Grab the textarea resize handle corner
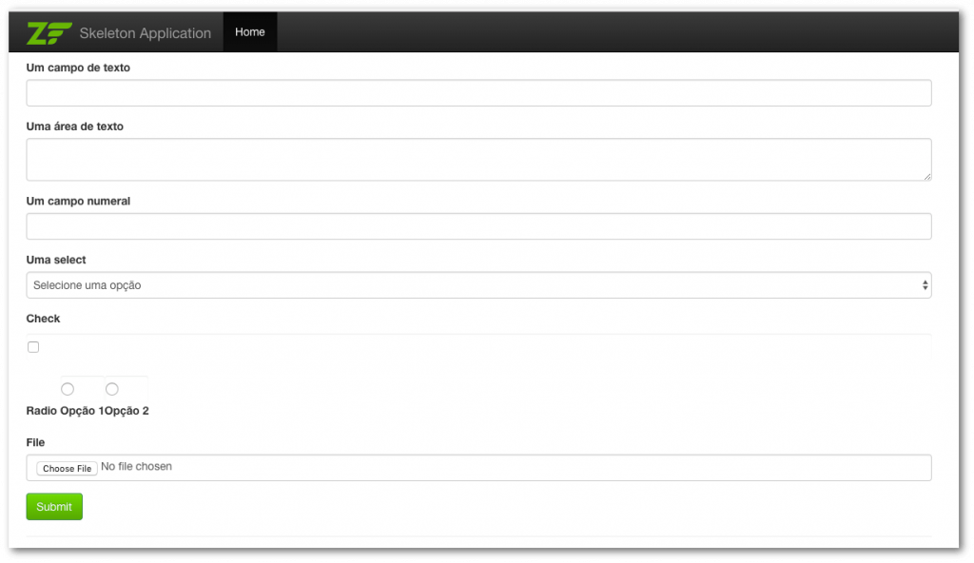This screenshot has height=563, width=974. (926, 177)
